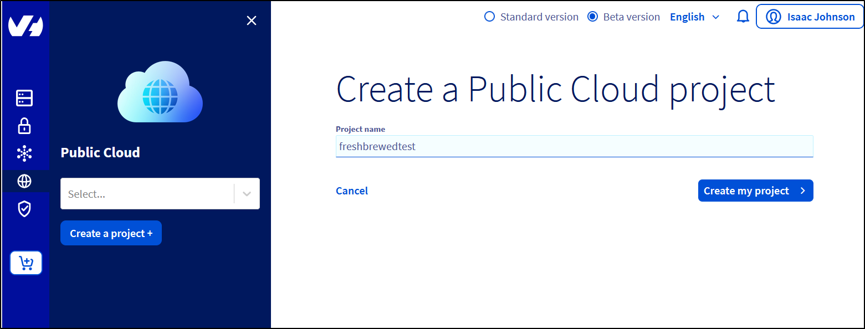Click the OVHcloud logo

click(24, 25)
